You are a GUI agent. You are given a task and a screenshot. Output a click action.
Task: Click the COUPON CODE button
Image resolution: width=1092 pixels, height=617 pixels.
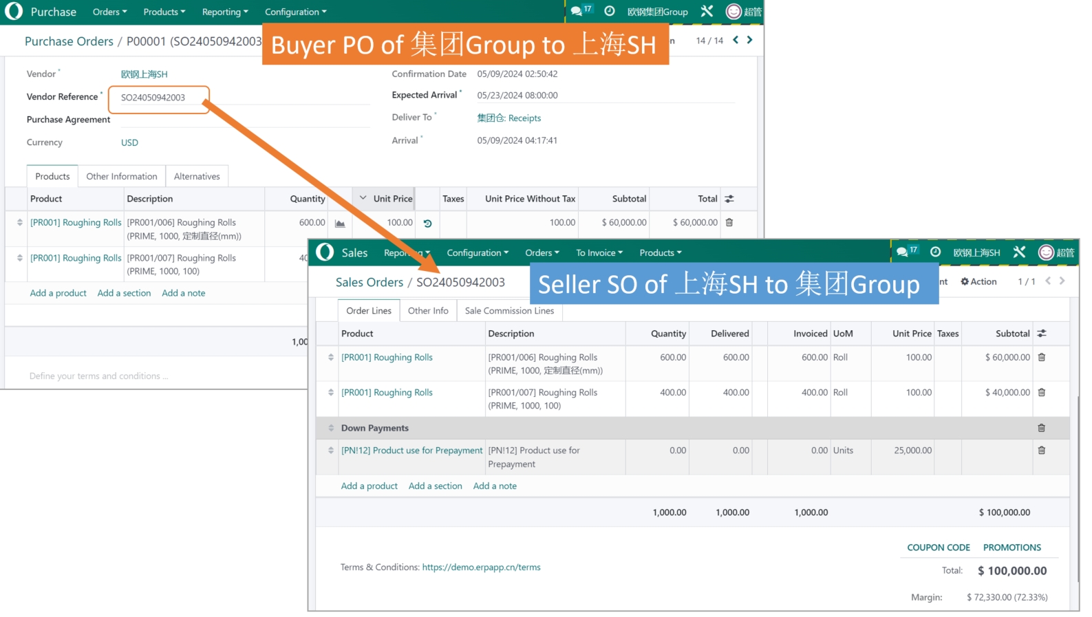point(938,548)
